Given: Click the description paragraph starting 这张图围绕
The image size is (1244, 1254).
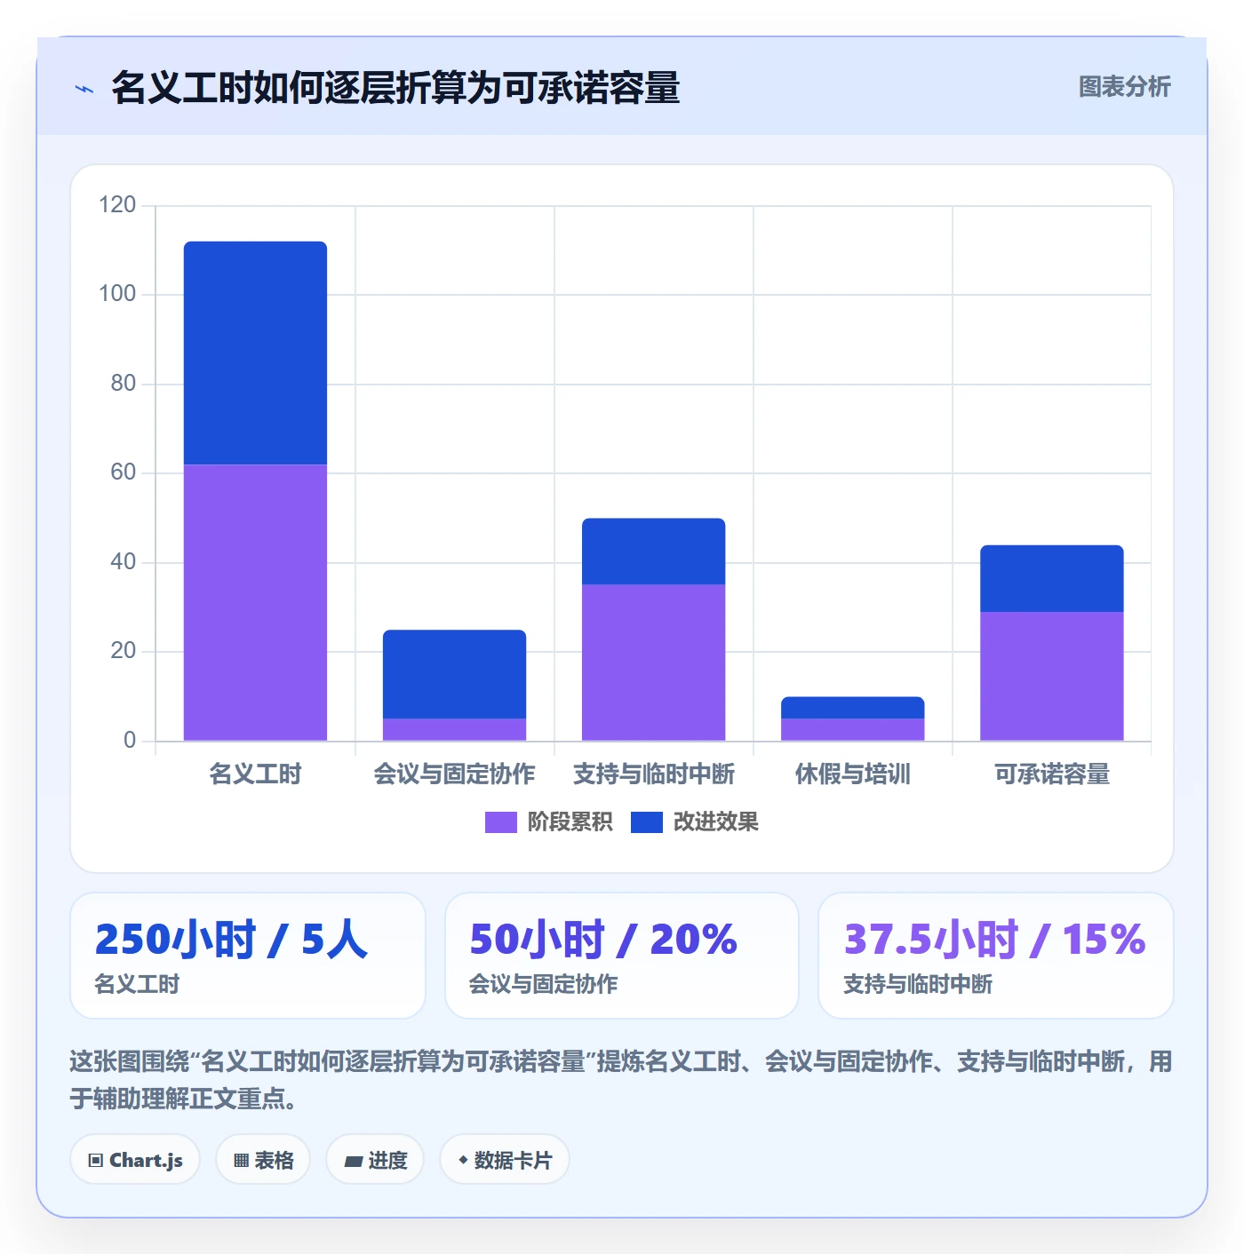Looking at the screenshot, I should (621, 1080).
